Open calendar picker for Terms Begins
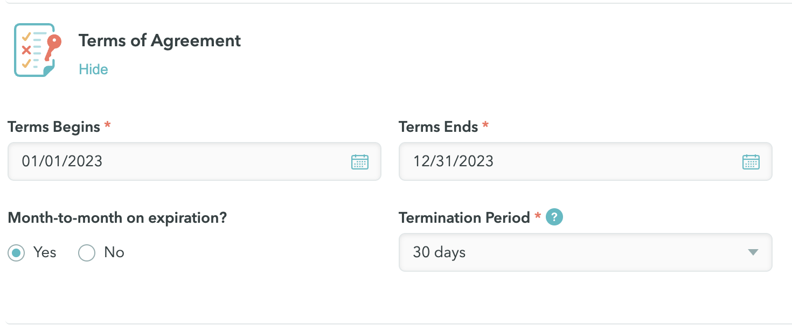Image resolution: width=792 pixels, height=325 pixels. click(x=360, y=161)
